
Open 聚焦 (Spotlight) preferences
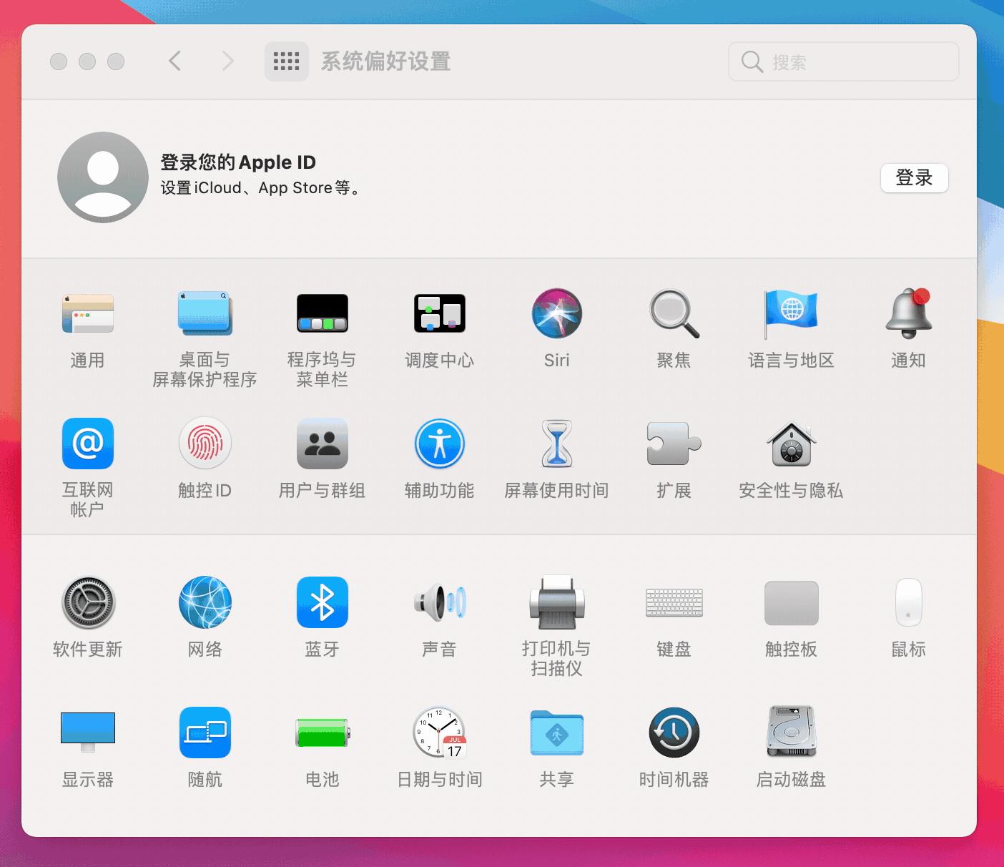(674, 313)
